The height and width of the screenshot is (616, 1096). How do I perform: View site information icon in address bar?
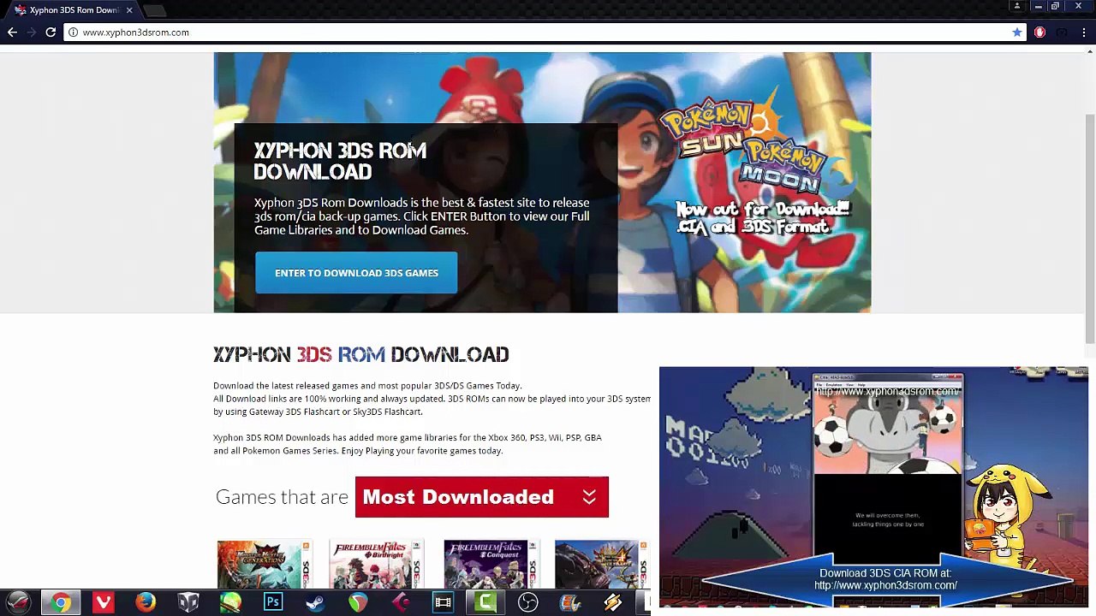click(73, 33)
